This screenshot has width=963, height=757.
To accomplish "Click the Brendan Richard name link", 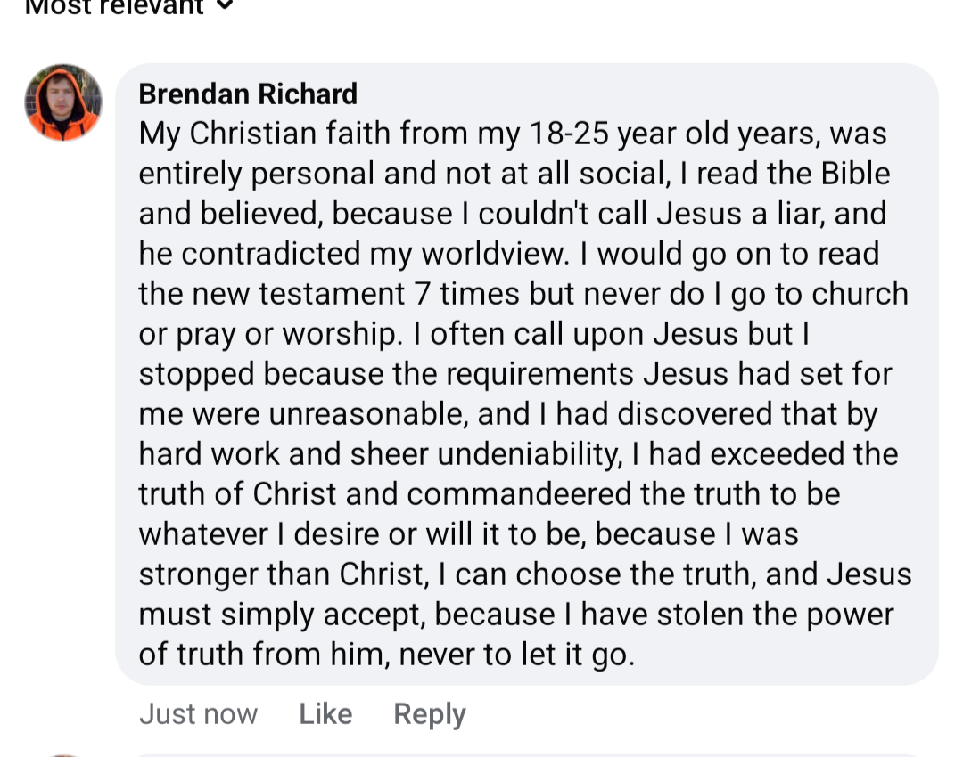I will 248,94.
